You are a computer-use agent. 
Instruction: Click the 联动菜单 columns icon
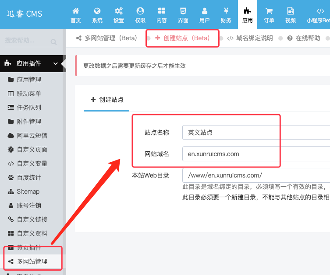pyautogui.click(x=11, y=94)
